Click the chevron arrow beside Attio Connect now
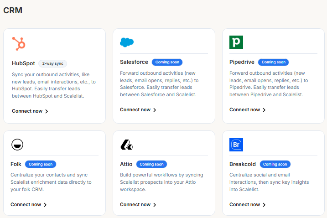This screenshot has height=218, width=327. [155, 205]
